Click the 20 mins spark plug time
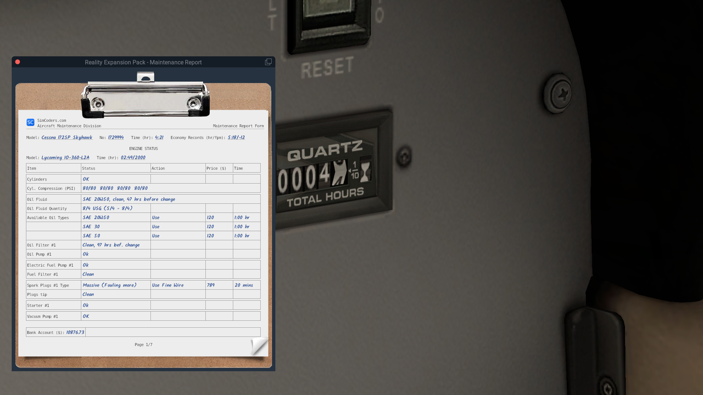 coord(244,285)
